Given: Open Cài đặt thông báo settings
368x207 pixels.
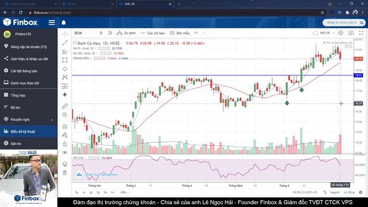Looking at the screenshot, I should pyautogui.click(x=29, y=71).
